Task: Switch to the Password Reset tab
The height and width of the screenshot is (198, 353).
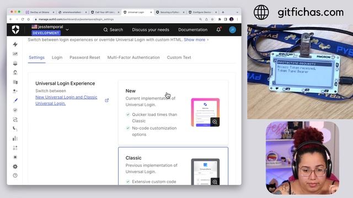Action: click(x=85, y=57)
